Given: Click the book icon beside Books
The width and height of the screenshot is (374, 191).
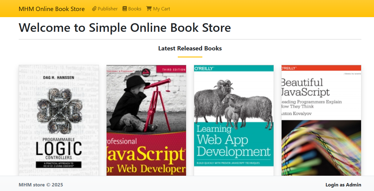Looking at the screenshot, I should [124, 9].
